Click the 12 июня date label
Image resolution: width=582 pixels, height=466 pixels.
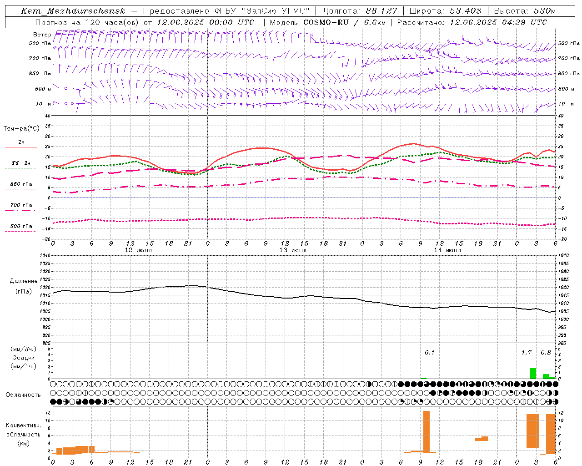coord(138,250)
